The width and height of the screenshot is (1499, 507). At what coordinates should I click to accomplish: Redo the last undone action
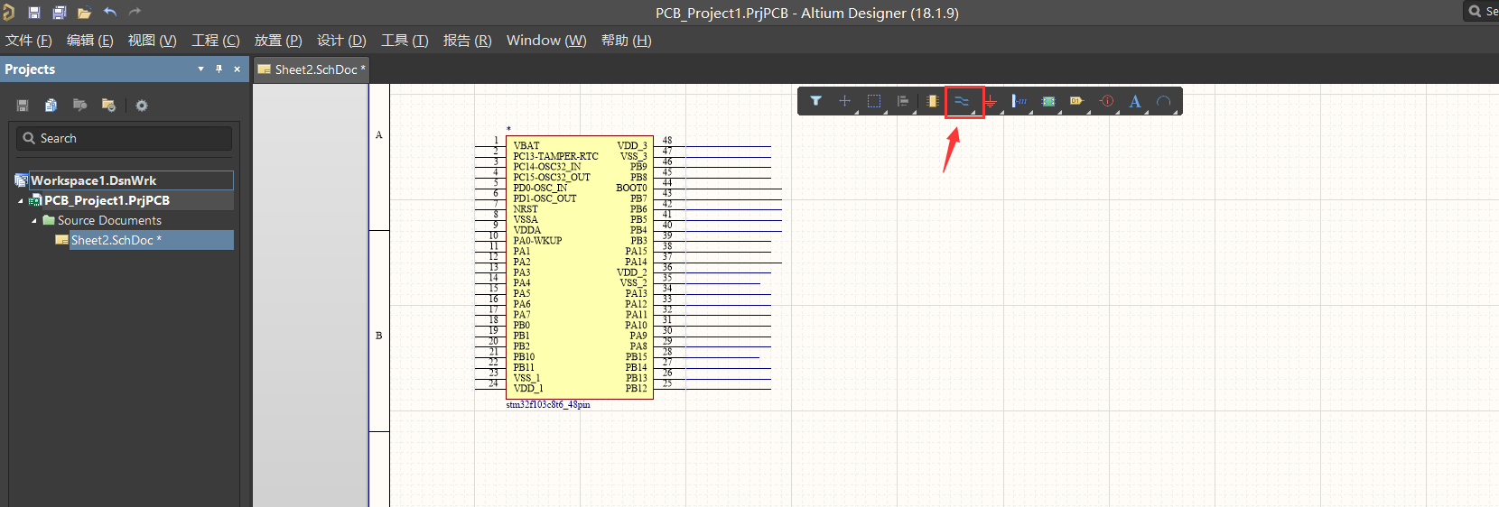(135, 13)
